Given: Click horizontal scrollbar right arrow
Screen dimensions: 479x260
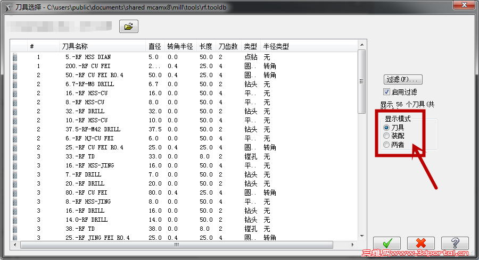Looking at the screenshot, I should click(x=352, y=245).
